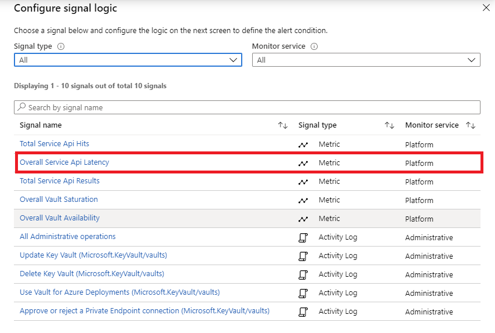Click Metric text in Overall Vault Saturation row

329,200
